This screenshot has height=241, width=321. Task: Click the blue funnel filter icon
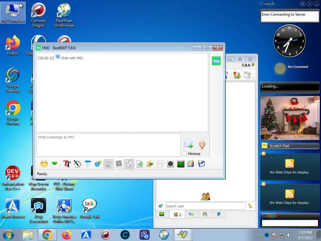point(87,164)
